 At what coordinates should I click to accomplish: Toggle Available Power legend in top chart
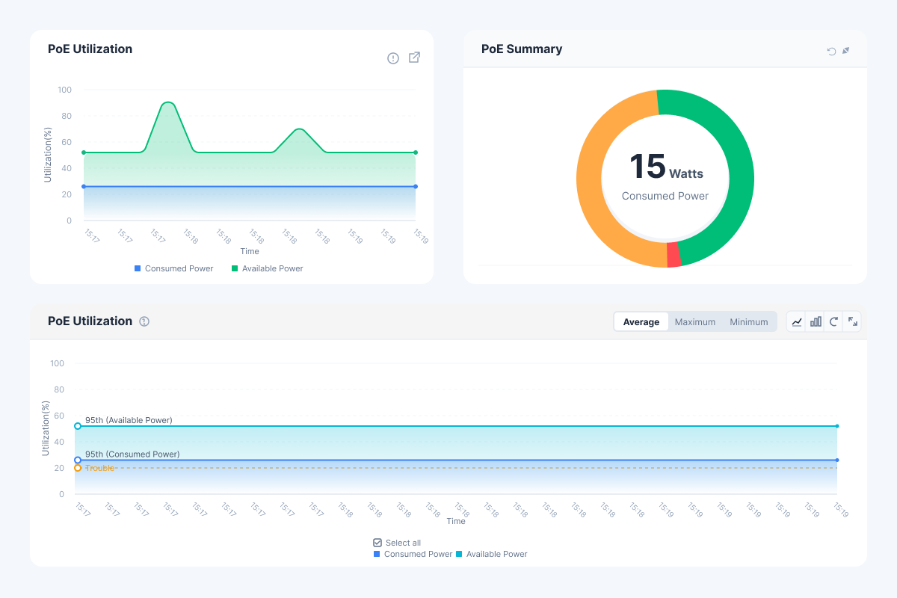(267, 268)
